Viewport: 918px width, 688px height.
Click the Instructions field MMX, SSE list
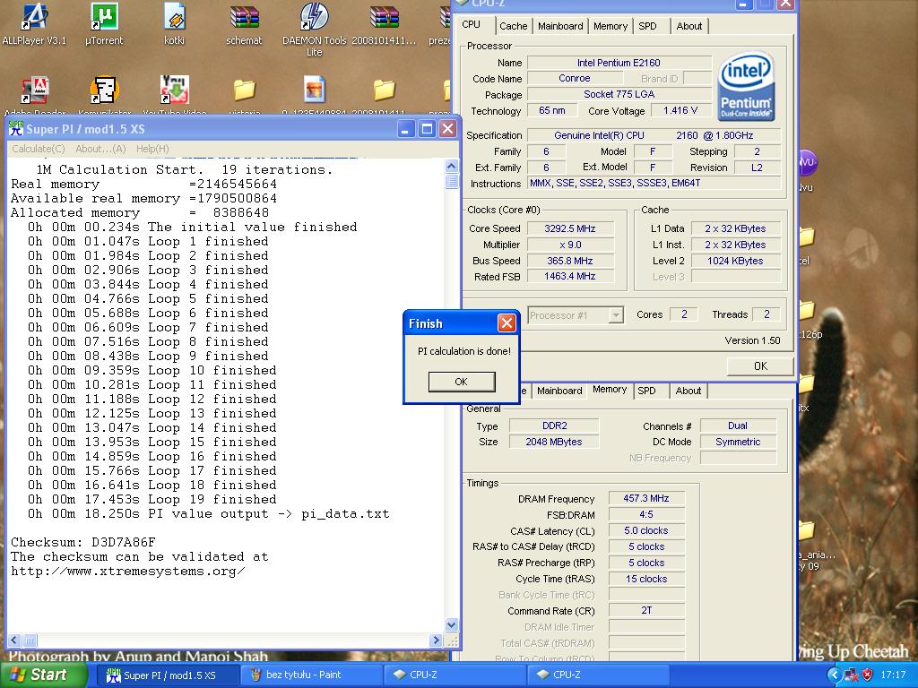click(x=654, y=183)
